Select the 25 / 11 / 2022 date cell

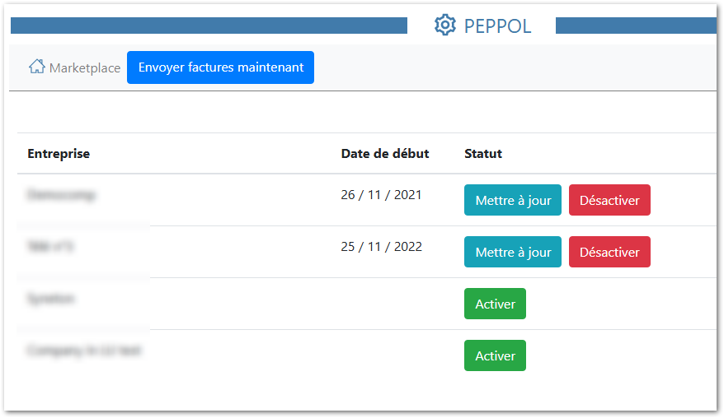tap(381, 247)
